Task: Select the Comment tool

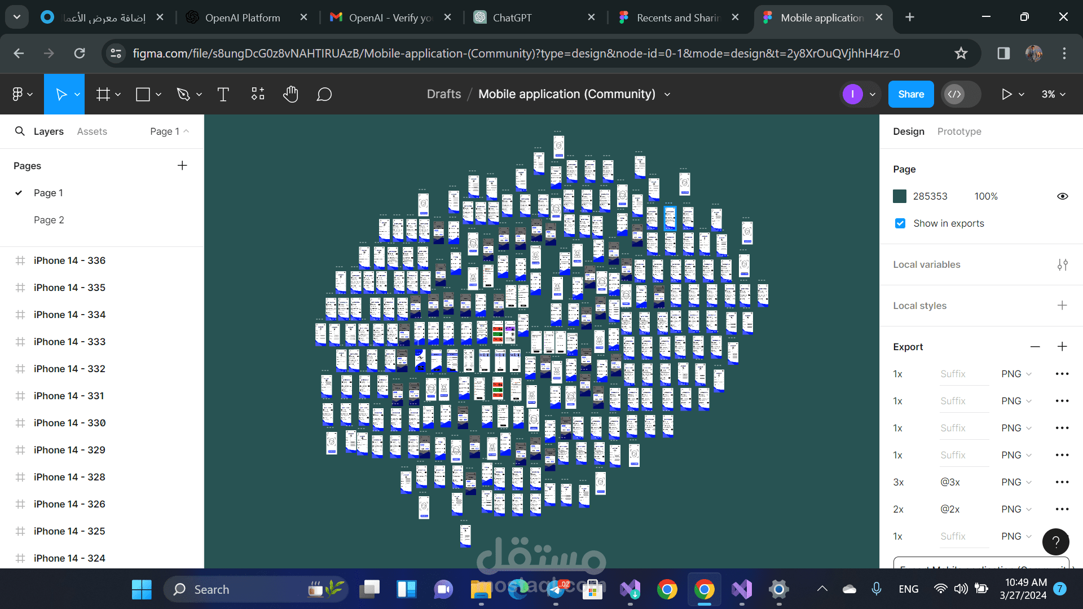Action: (x=324, y=94)
